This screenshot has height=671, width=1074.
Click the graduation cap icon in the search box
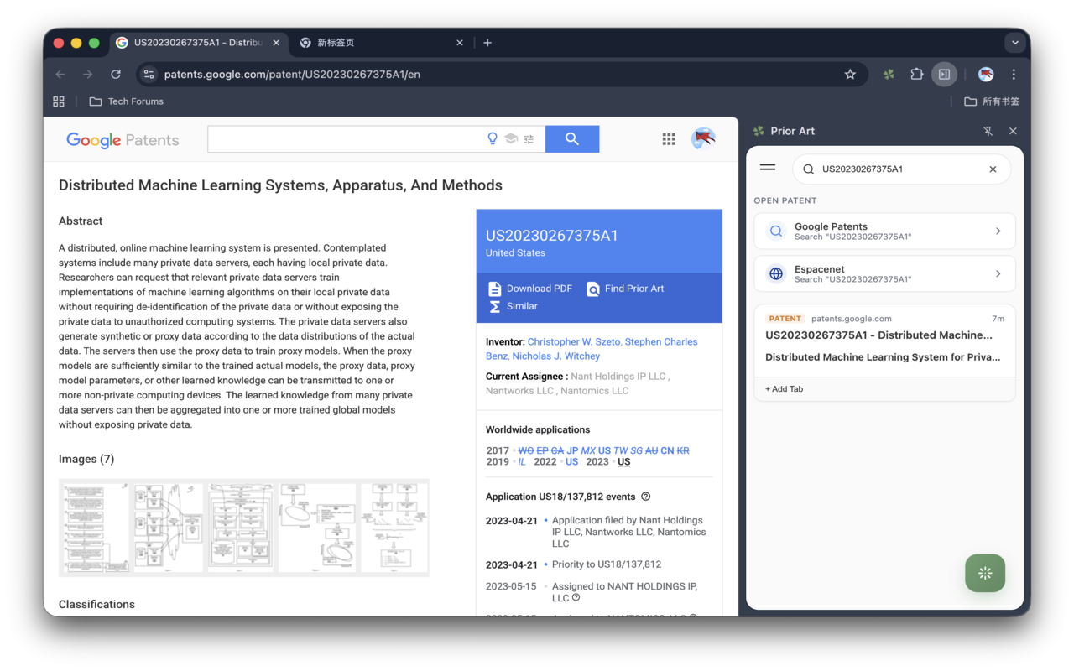click(x=511, y=139)
